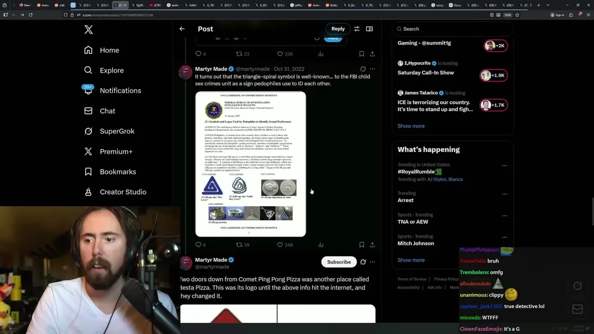Image resolution: width=594 pixels, height=334 pixels.
Task: Open Chat in the sidebar
Action: 100,111
